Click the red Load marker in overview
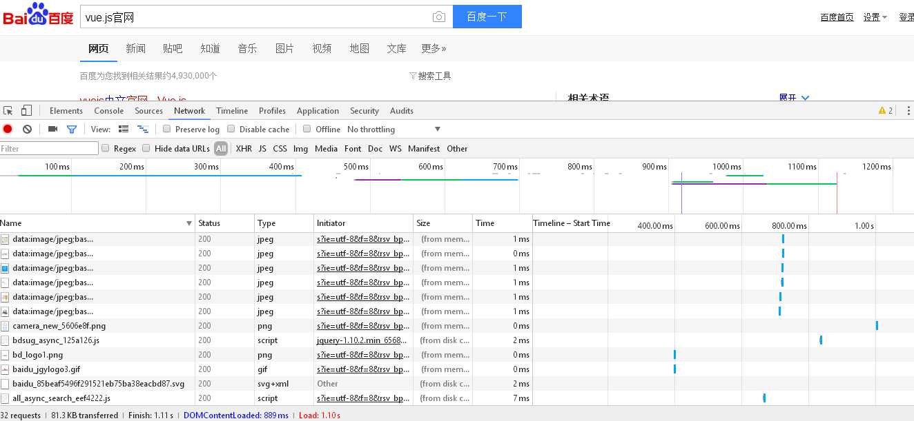Image resolution: width=914 pixels, height=421 pixels. click(837, 193)
